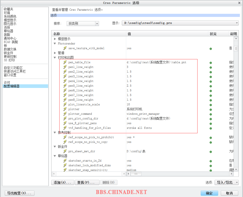Select 系统颜色 in the left sidebar
This screenshot has width=243, height=197.
tap(10, 16)
